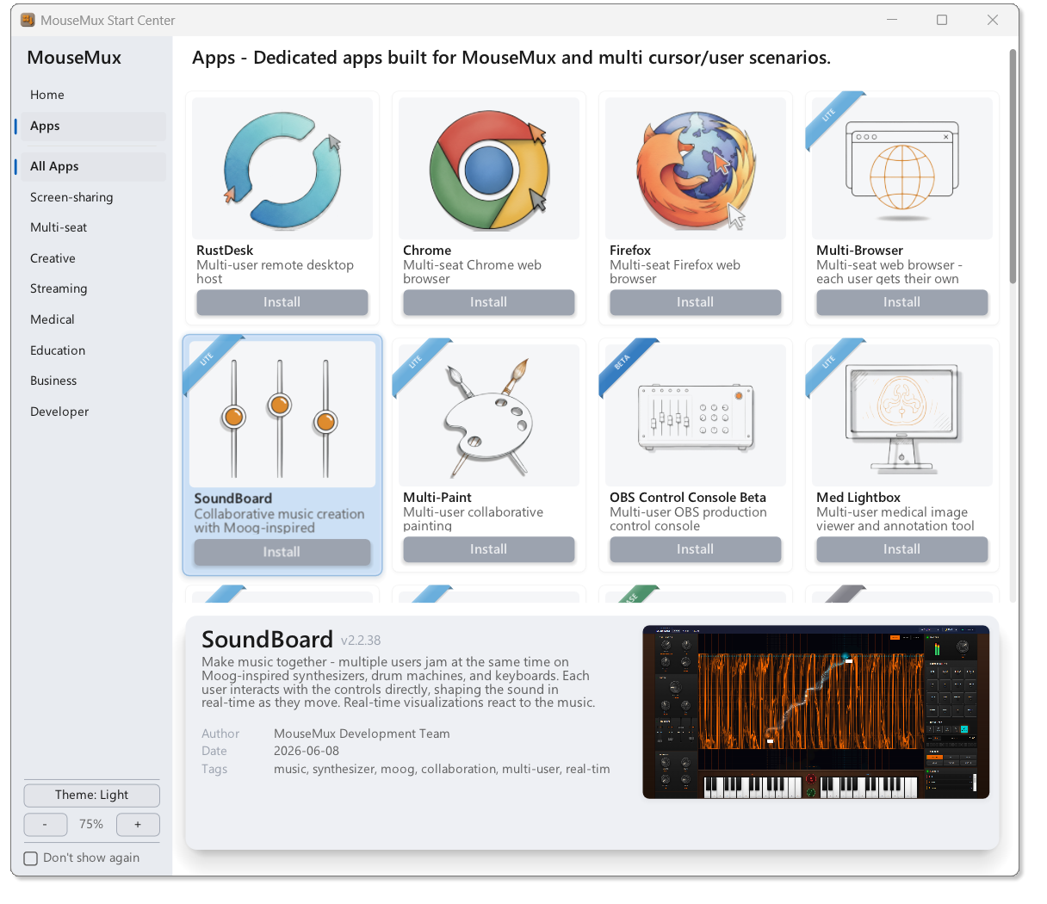This screenshot has width=1047, height=904.
Task: Toggle the Theme: Light button
Action: (x=92, y=795)
